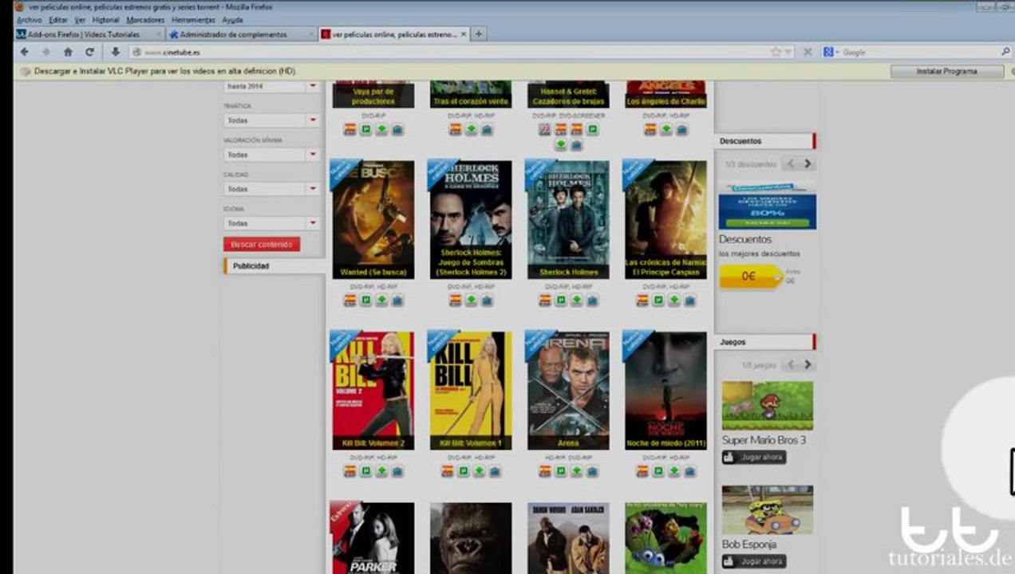Switch to the Administrador de complementos tab
1015x574 pixels.
tap(241, 34)
